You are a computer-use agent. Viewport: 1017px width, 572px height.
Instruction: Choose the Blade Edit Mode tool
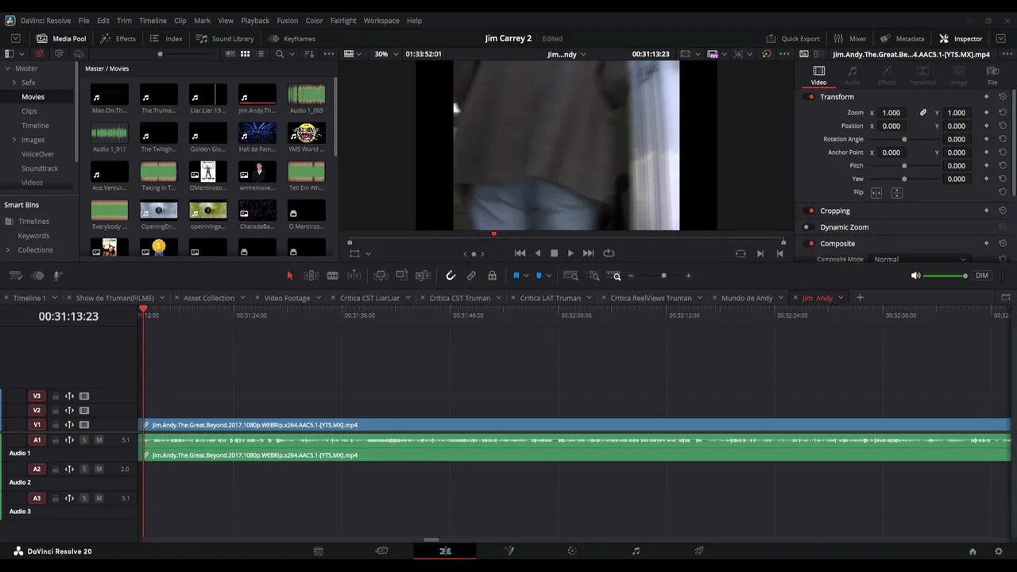coord(333,276)
